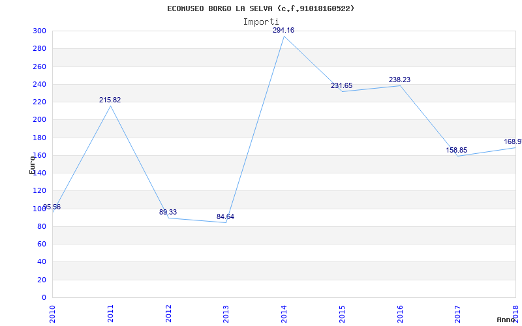Click the 280 y-axis tick label

(40, 48)
